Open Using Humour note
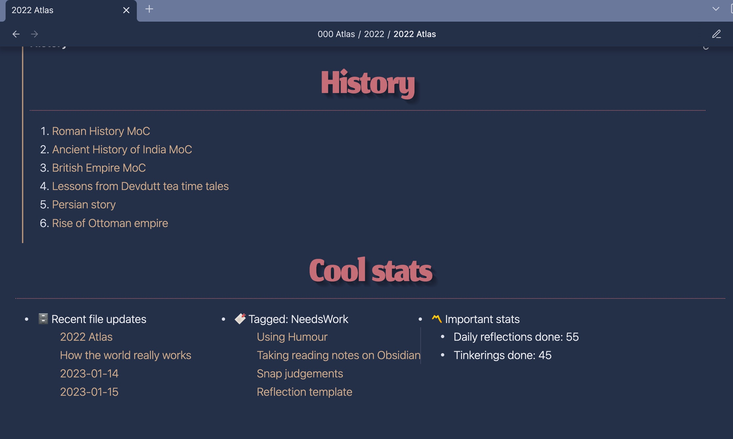Image resolution: width=733 pixels, height=439 pixels. click(x=292, y=337)
